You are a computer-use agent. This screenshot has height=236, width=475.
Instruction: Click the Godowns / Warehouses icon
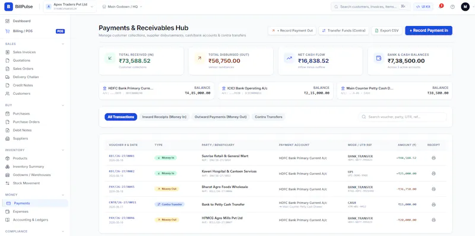pos(8,175)
